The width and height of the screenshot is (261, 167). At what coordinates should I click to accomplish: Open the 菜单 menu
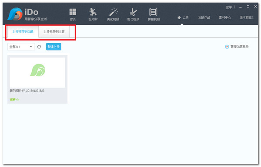click(229, 7)
